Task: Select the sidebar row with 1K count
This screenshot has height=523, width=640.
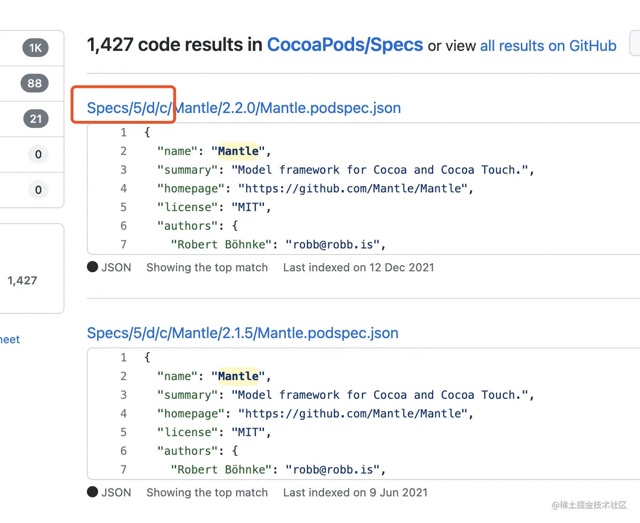Action: click(32, 48)
